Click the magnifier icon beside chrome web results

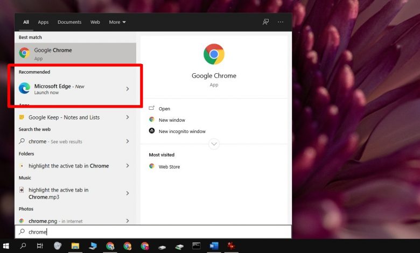(22, 141)
